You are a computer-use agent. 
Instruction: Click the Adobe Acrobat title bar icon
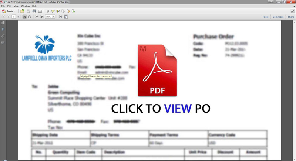pos(2,2)
